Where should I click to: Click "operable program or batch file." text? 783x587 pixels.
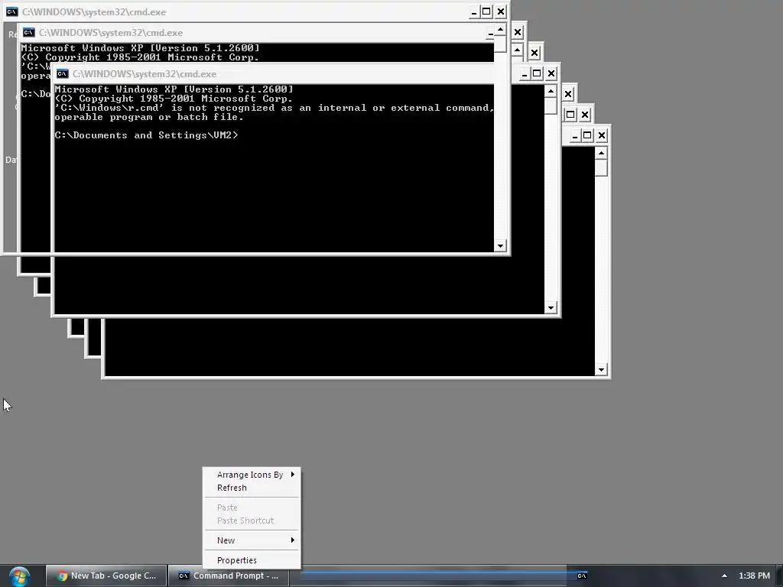click(x=149, y=117)
